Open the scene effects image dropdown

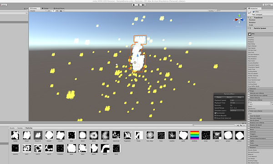pyautogui.click(x=61, y=11)
